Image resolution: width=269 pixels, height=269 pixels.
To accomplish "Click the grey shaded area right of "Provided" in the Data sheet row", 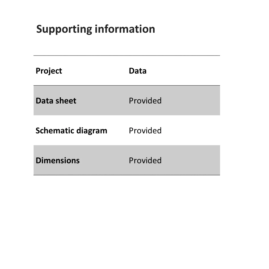I will pos(191,101).
